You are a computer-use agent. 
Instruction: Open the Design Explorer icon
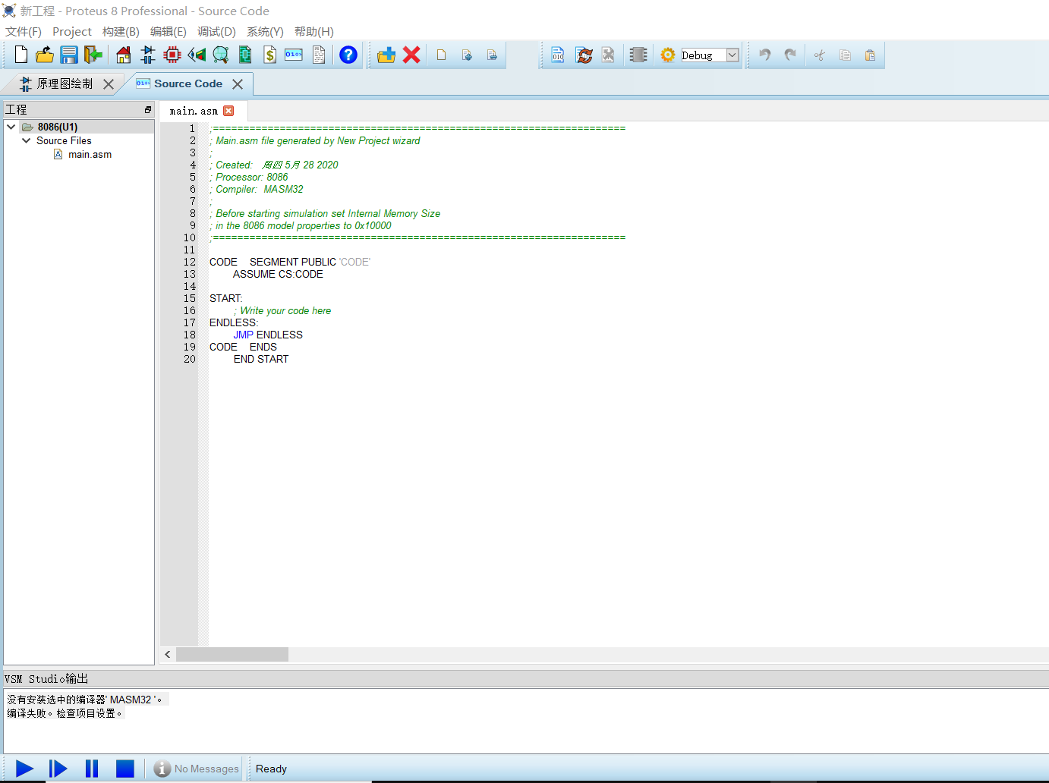(x=245, y=55)
